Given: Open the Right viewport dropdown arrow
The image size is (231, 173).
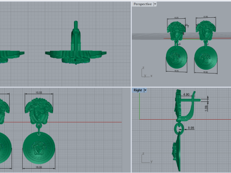Looking at the screenshot, I should [145, 90].
